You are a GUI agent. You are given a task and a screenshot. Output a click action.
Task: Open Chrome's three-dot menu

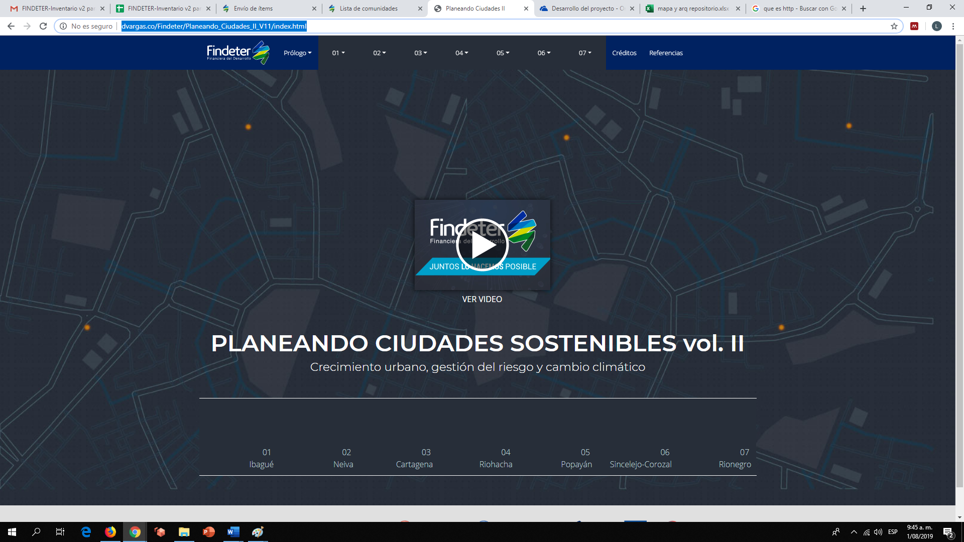point(953,26)
